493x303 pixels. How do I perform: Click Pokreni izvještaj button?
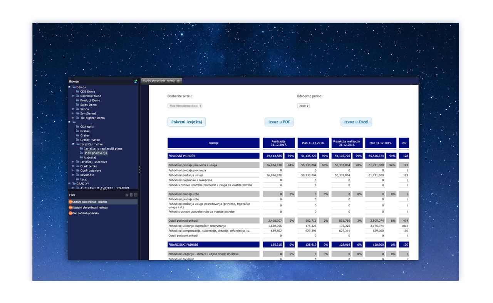187,122
